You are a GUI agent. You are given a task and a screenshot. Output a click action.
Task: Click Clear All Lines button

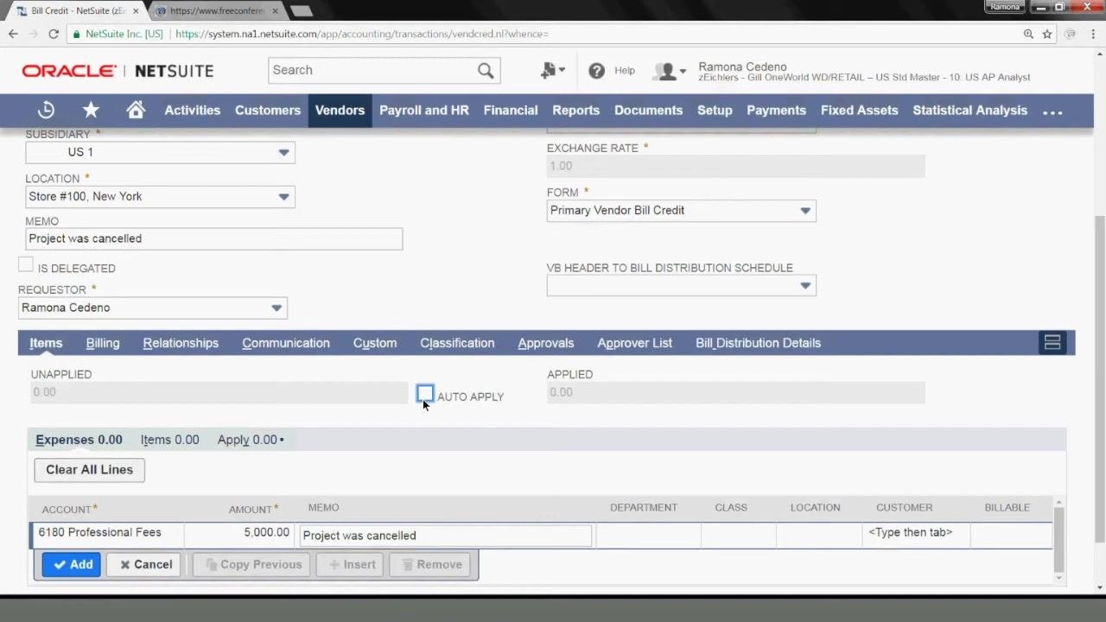tap(89, 470)
